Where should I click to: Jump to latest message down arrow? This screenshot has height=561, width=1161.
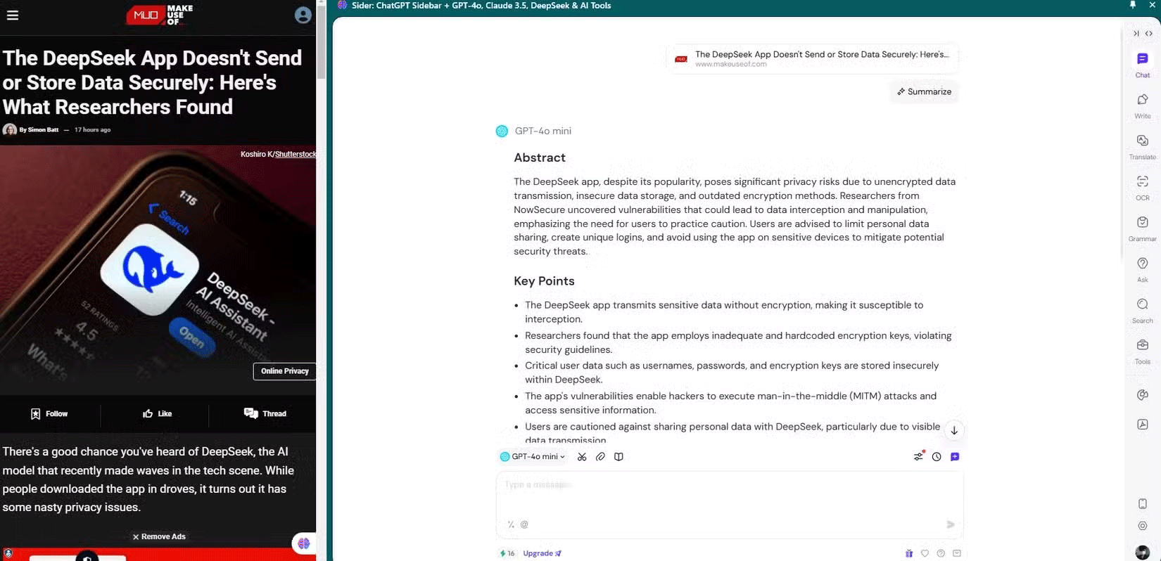click(954, 430)
